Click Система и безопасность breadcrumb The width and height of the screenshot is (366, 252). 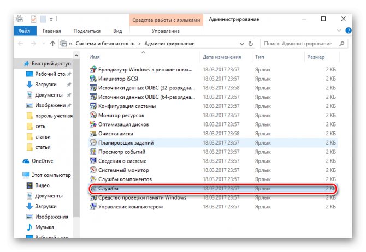click(x=105, y=44)
